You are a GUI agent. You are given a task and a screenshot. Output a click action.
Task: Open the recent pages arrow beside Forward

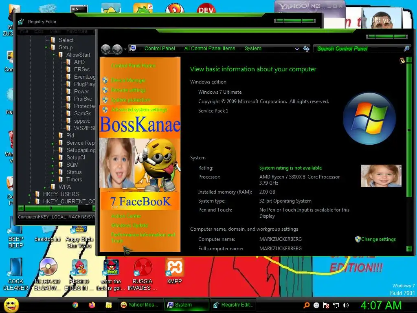coord(125,49)
